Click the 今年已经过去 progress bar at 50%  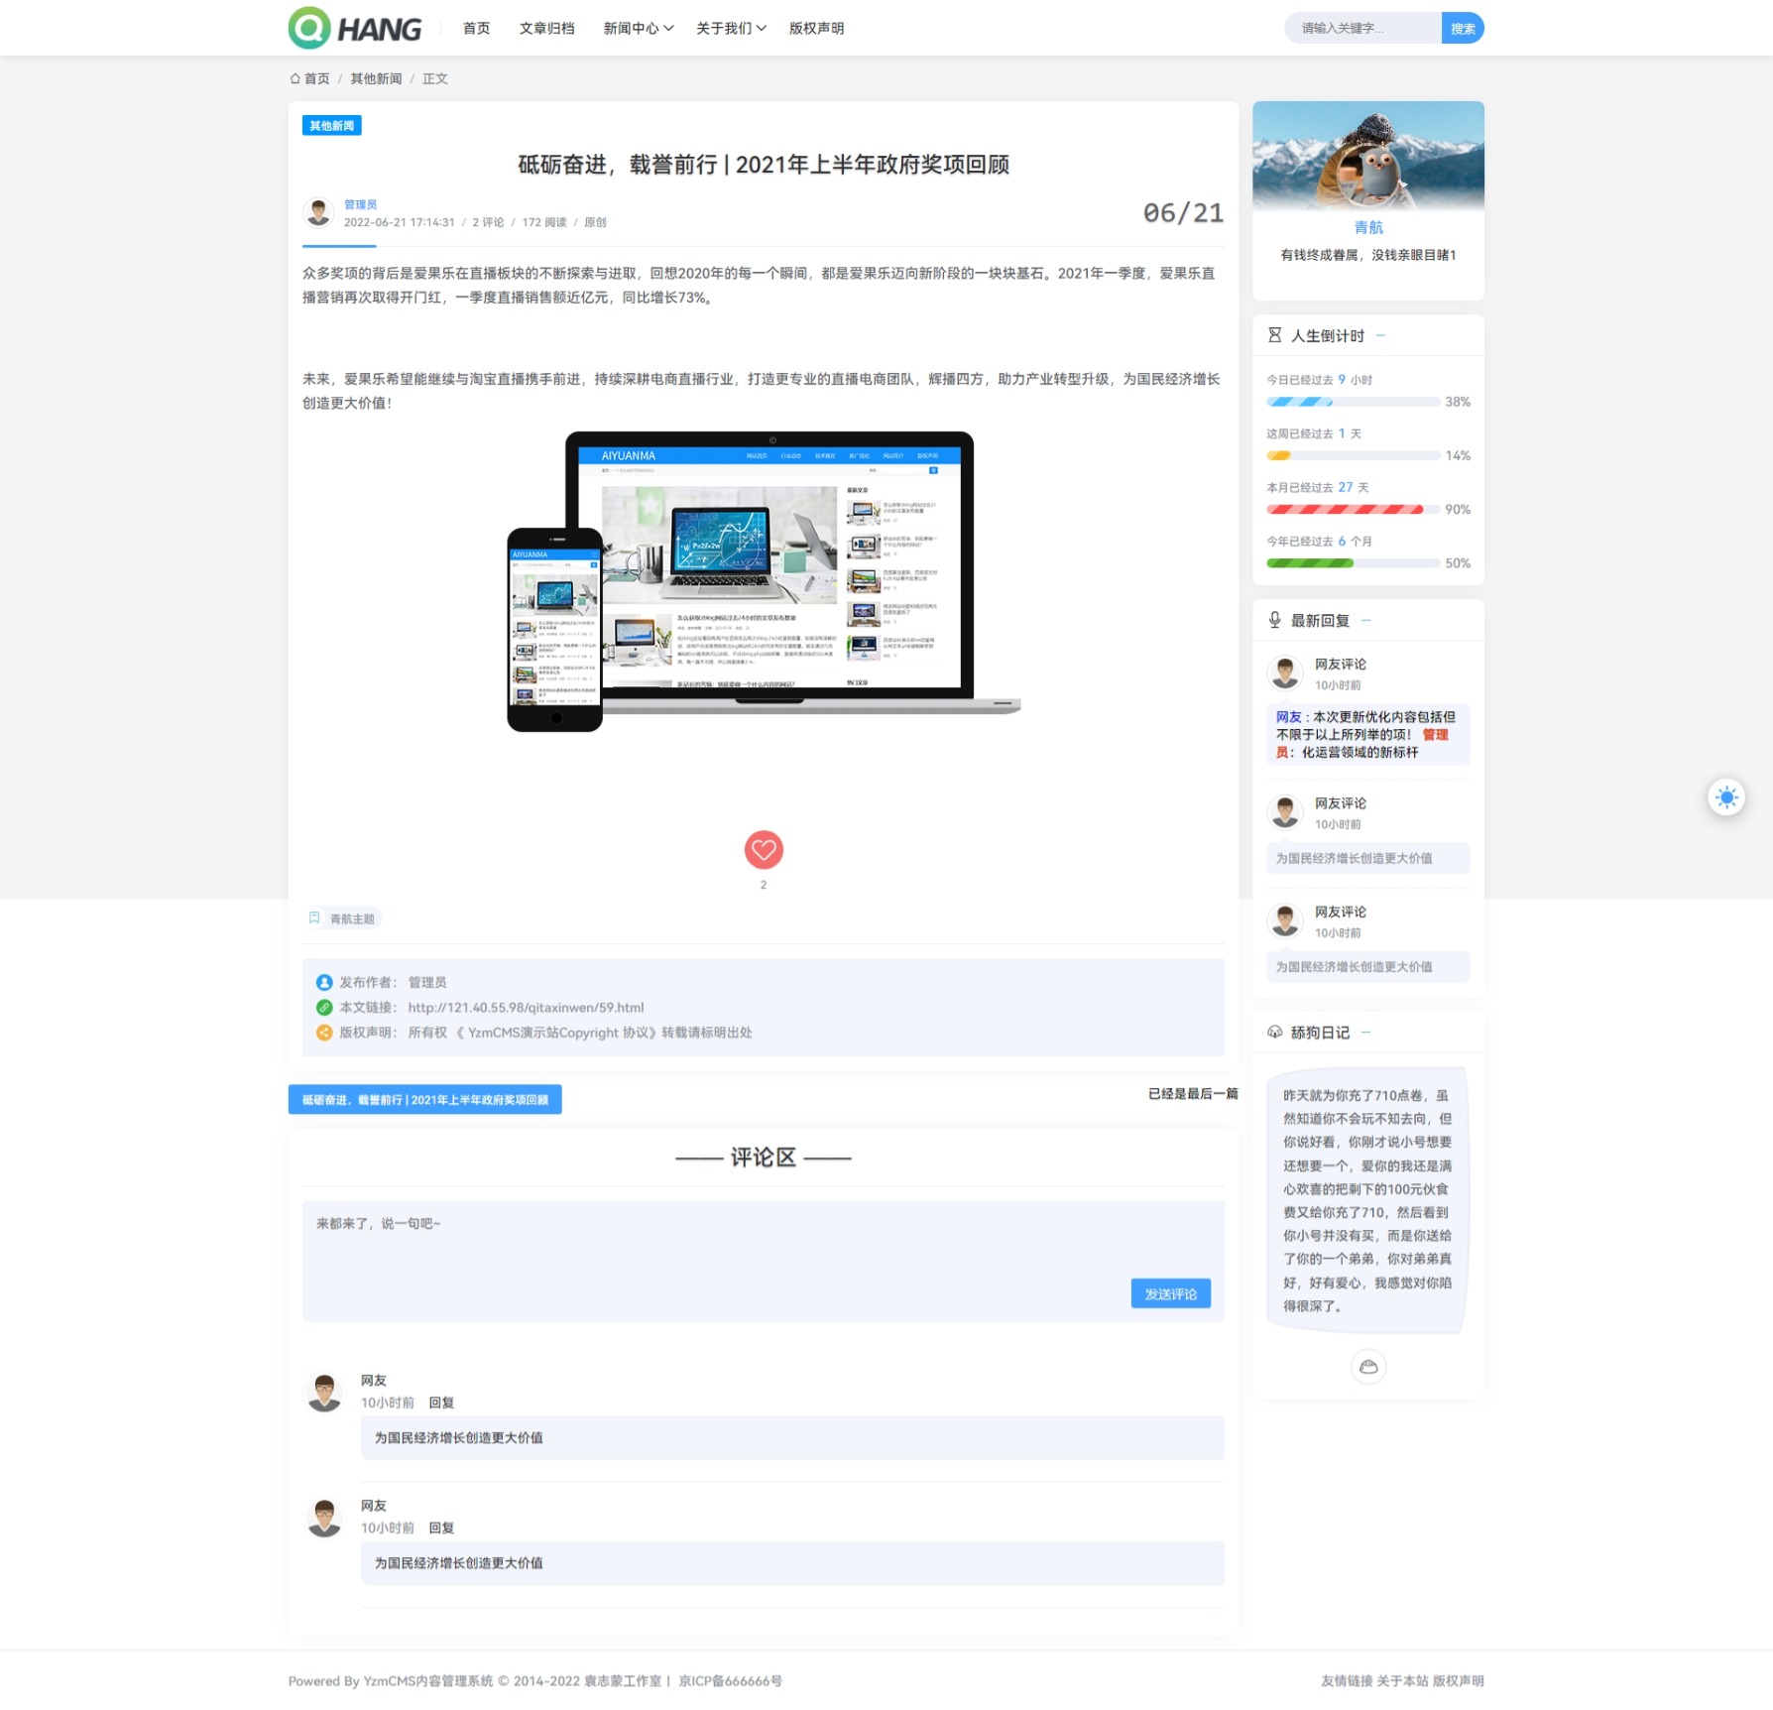(x=1354, y=562)
